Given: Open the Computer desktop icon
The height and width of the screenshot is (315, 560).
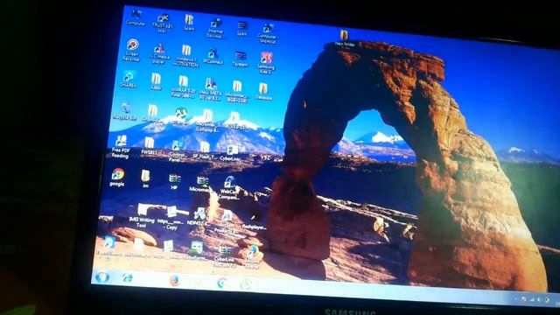Looking at the screenshot, I should coord(136,17).
